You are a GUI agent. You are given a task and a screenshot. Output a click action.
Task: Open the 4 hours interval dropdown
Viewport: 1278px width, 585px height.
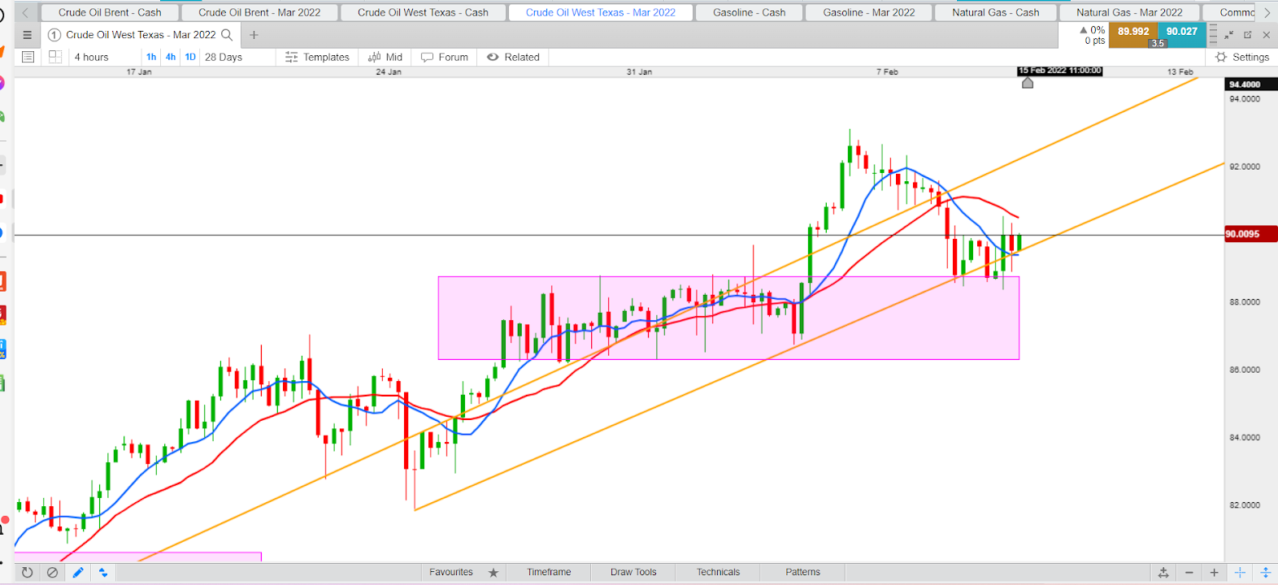click(x=91, y=57)
